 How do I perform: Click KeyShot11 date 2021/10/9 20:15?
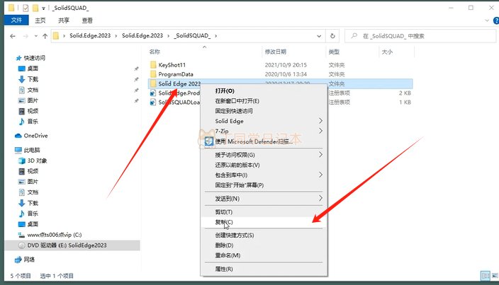pyautogui.click(x=286, y=65)
